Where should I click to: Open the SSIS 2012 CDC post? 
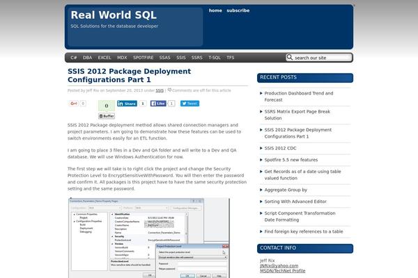pos(281,148)
